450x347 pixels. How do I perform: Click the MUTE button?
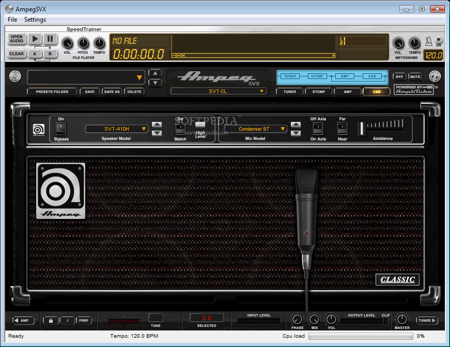tap(415, 76)
